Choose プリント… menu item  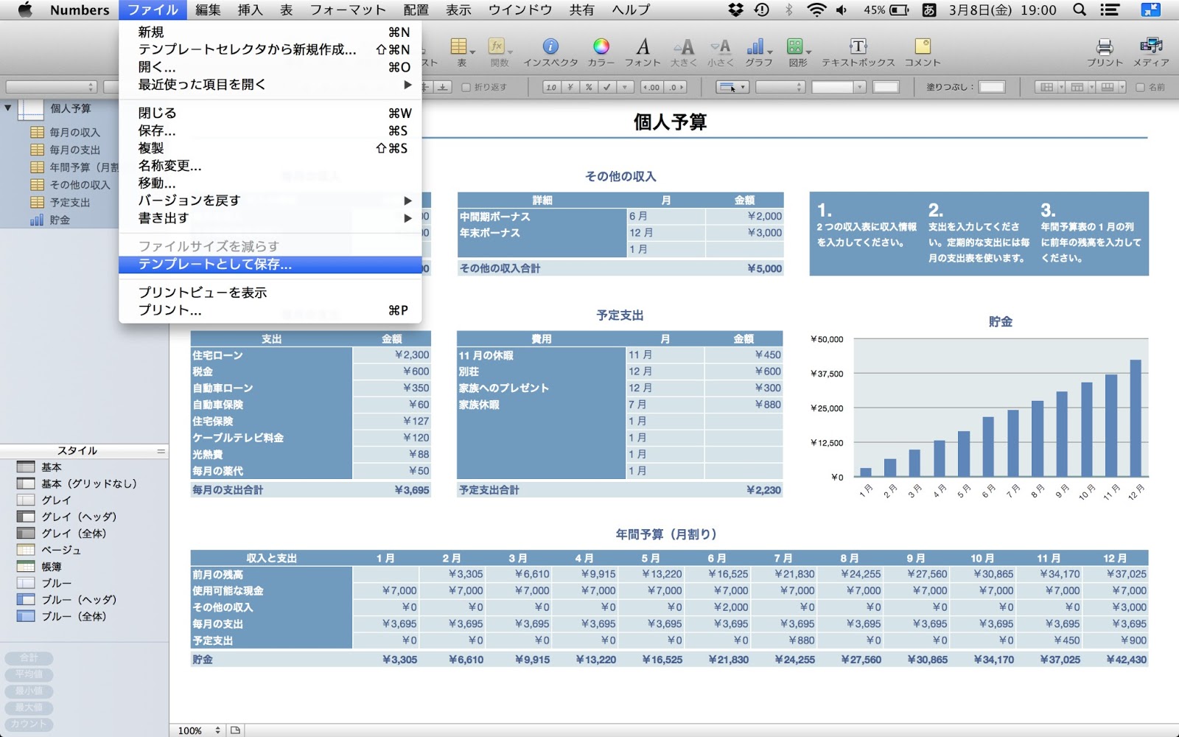click(x=270, y=310)
